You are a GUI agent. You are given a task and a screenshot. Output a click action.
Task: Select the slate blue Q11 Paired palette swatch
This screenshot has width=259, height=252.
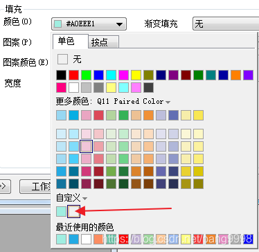click(173, 116)
